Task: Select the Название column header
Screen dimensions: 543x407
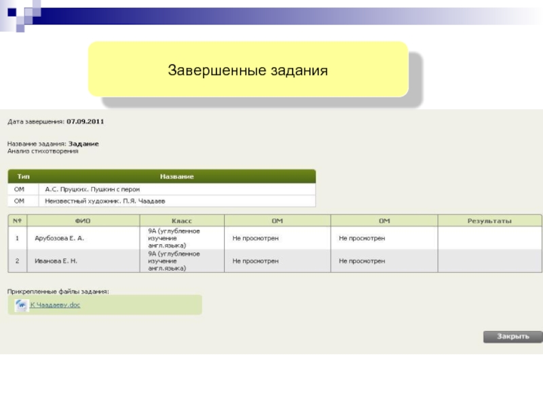Action: click(x=177, y=176)
